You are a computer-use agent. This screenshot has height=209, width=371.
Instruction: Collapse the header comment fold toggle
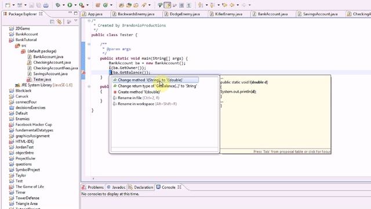(89, 21)
